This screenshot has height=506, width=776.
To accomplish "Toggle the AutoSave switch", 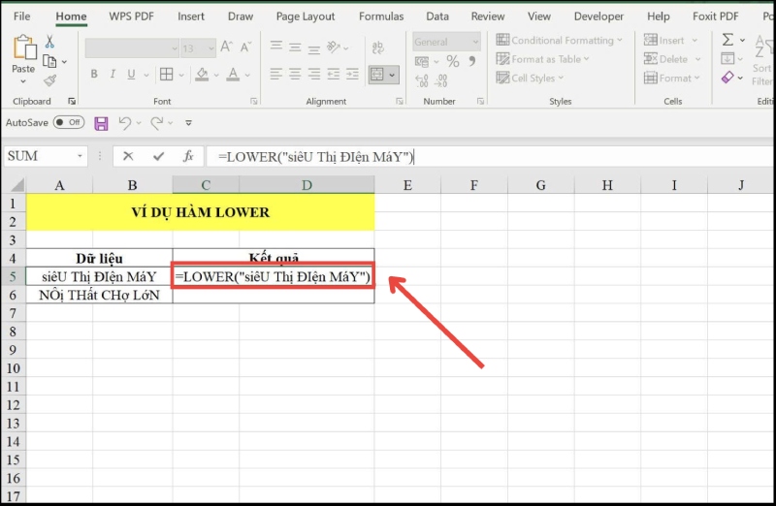I will click(68, 123).
